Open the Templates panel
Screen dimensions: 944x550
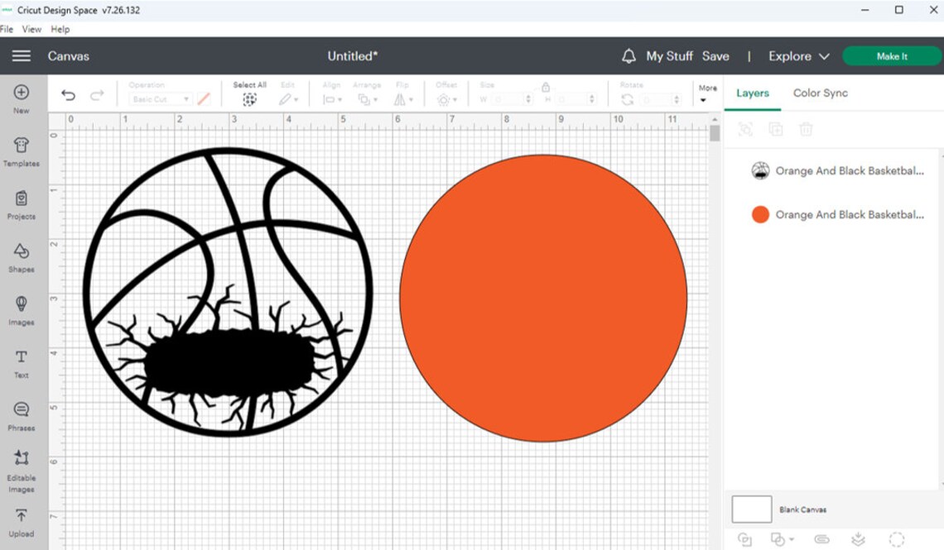pos(21,152)
